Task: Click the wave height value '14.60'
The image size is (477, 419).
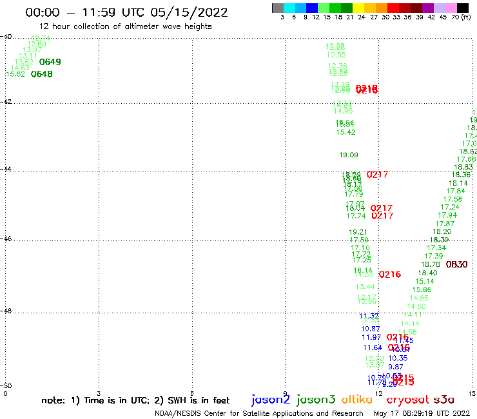Action: click(416, 307)
